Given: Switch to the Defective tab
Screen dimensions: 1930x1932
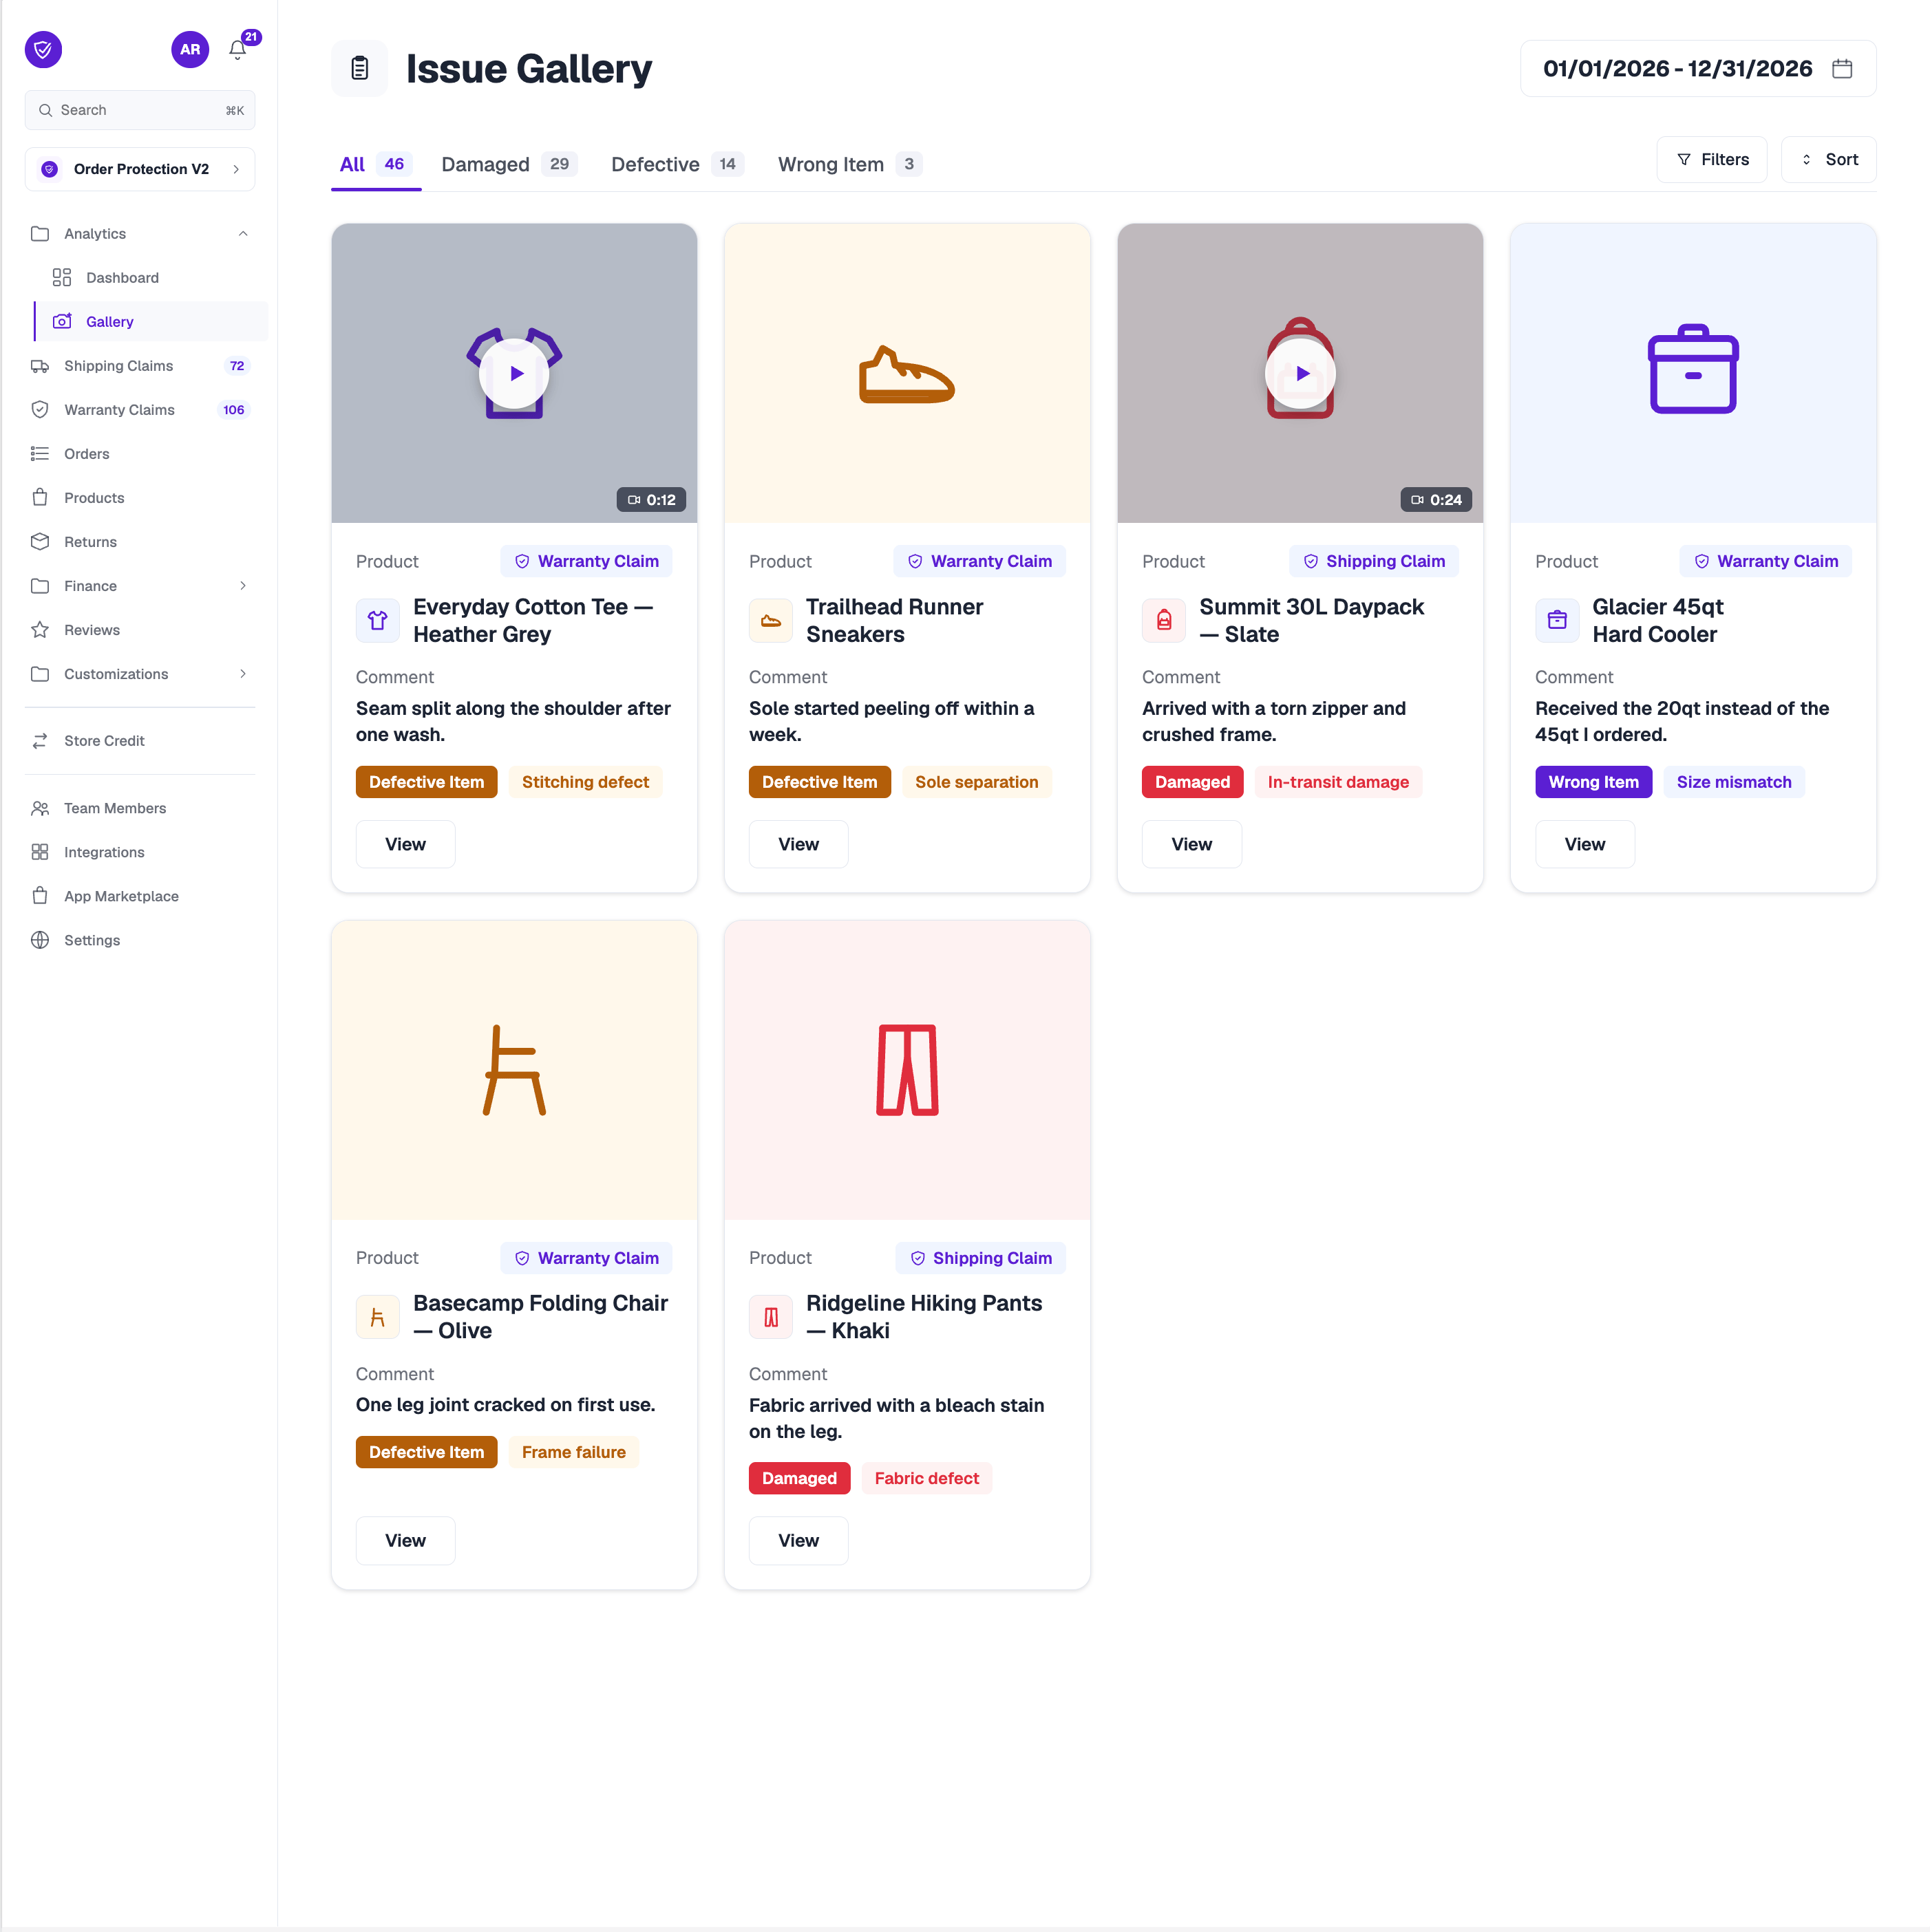Looking at the screenshot, I should click(x=677, y=164).
